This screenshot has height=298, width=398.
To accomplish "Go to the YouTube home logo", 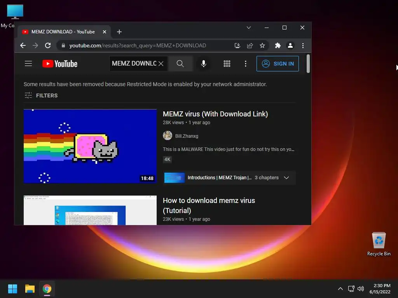I will (59, 64).
